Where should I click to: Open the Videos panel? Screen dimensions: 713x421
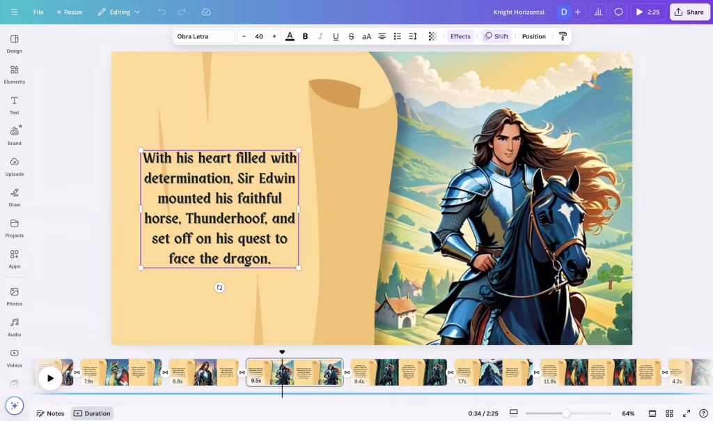click(x=15, y=358)
